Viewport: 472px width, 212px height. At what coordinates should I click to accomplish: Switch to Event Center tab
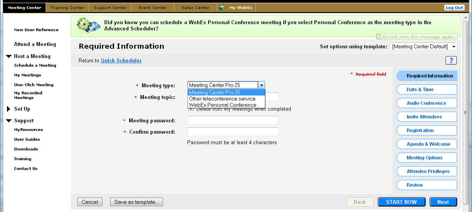pos(153,7)
